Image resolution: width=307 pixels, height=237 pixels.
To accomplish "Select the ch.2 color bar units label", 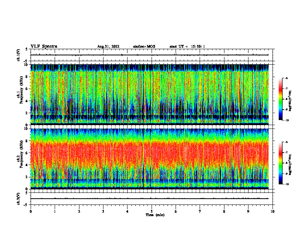I will pos(290,165).
